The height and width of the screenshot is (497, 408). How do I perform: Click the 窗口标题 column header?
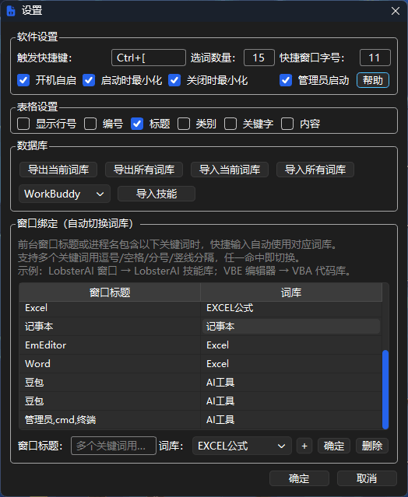(110, 292)
